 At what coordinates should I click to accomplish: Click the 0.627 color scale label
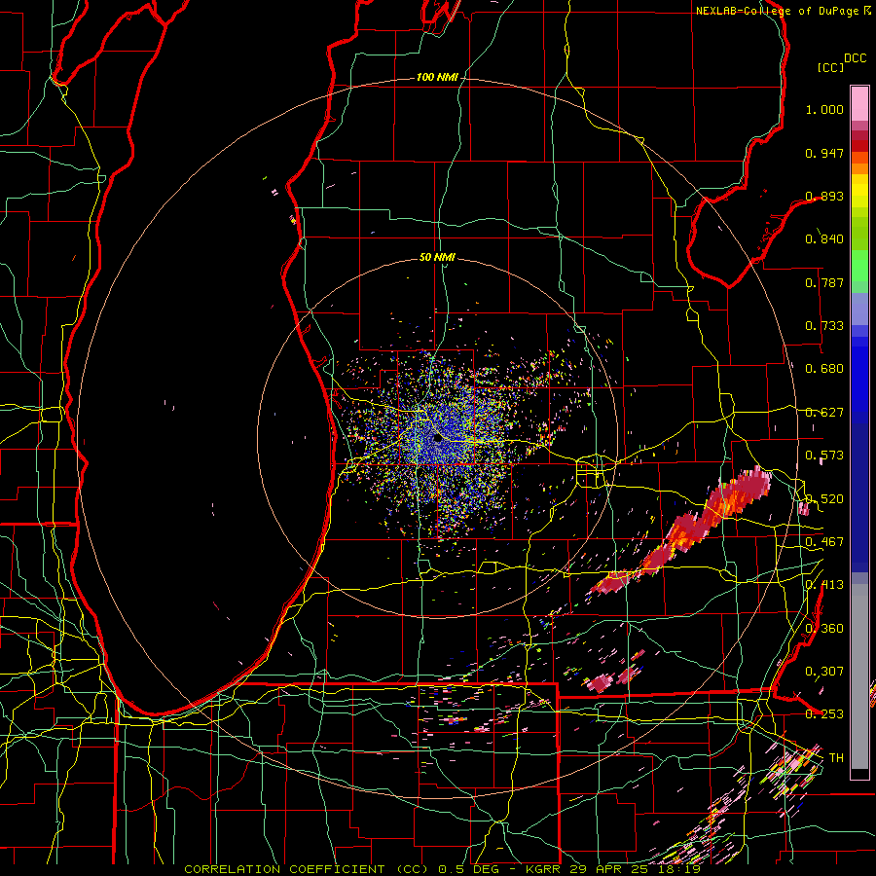(824, 413)
